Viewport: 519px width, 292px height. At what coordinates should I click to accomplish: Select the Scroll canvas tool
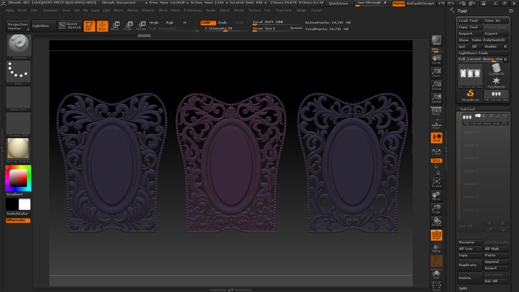436,59
